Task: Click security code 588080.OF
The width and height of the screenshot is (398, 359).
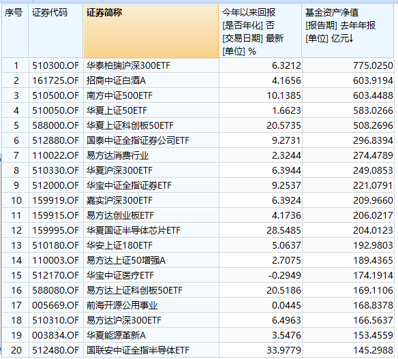Action: [56, 290]
